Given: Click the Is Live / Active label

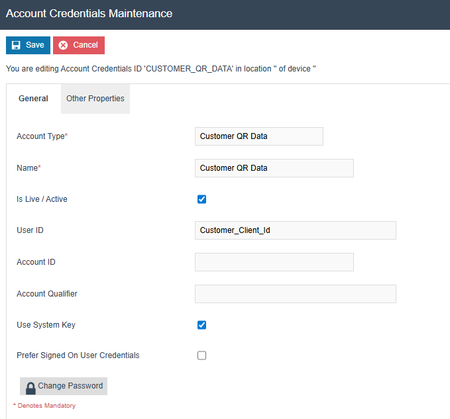Looking at the screenshot, I should point(42,199).
